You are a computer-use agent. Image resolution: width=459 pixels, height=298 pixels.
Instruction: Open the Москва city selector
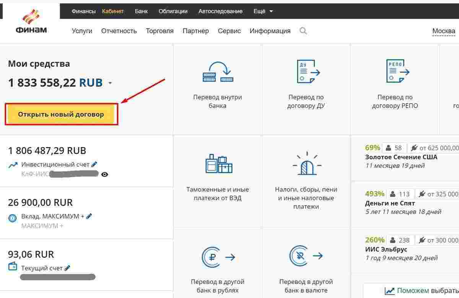(x=444, y=31)
